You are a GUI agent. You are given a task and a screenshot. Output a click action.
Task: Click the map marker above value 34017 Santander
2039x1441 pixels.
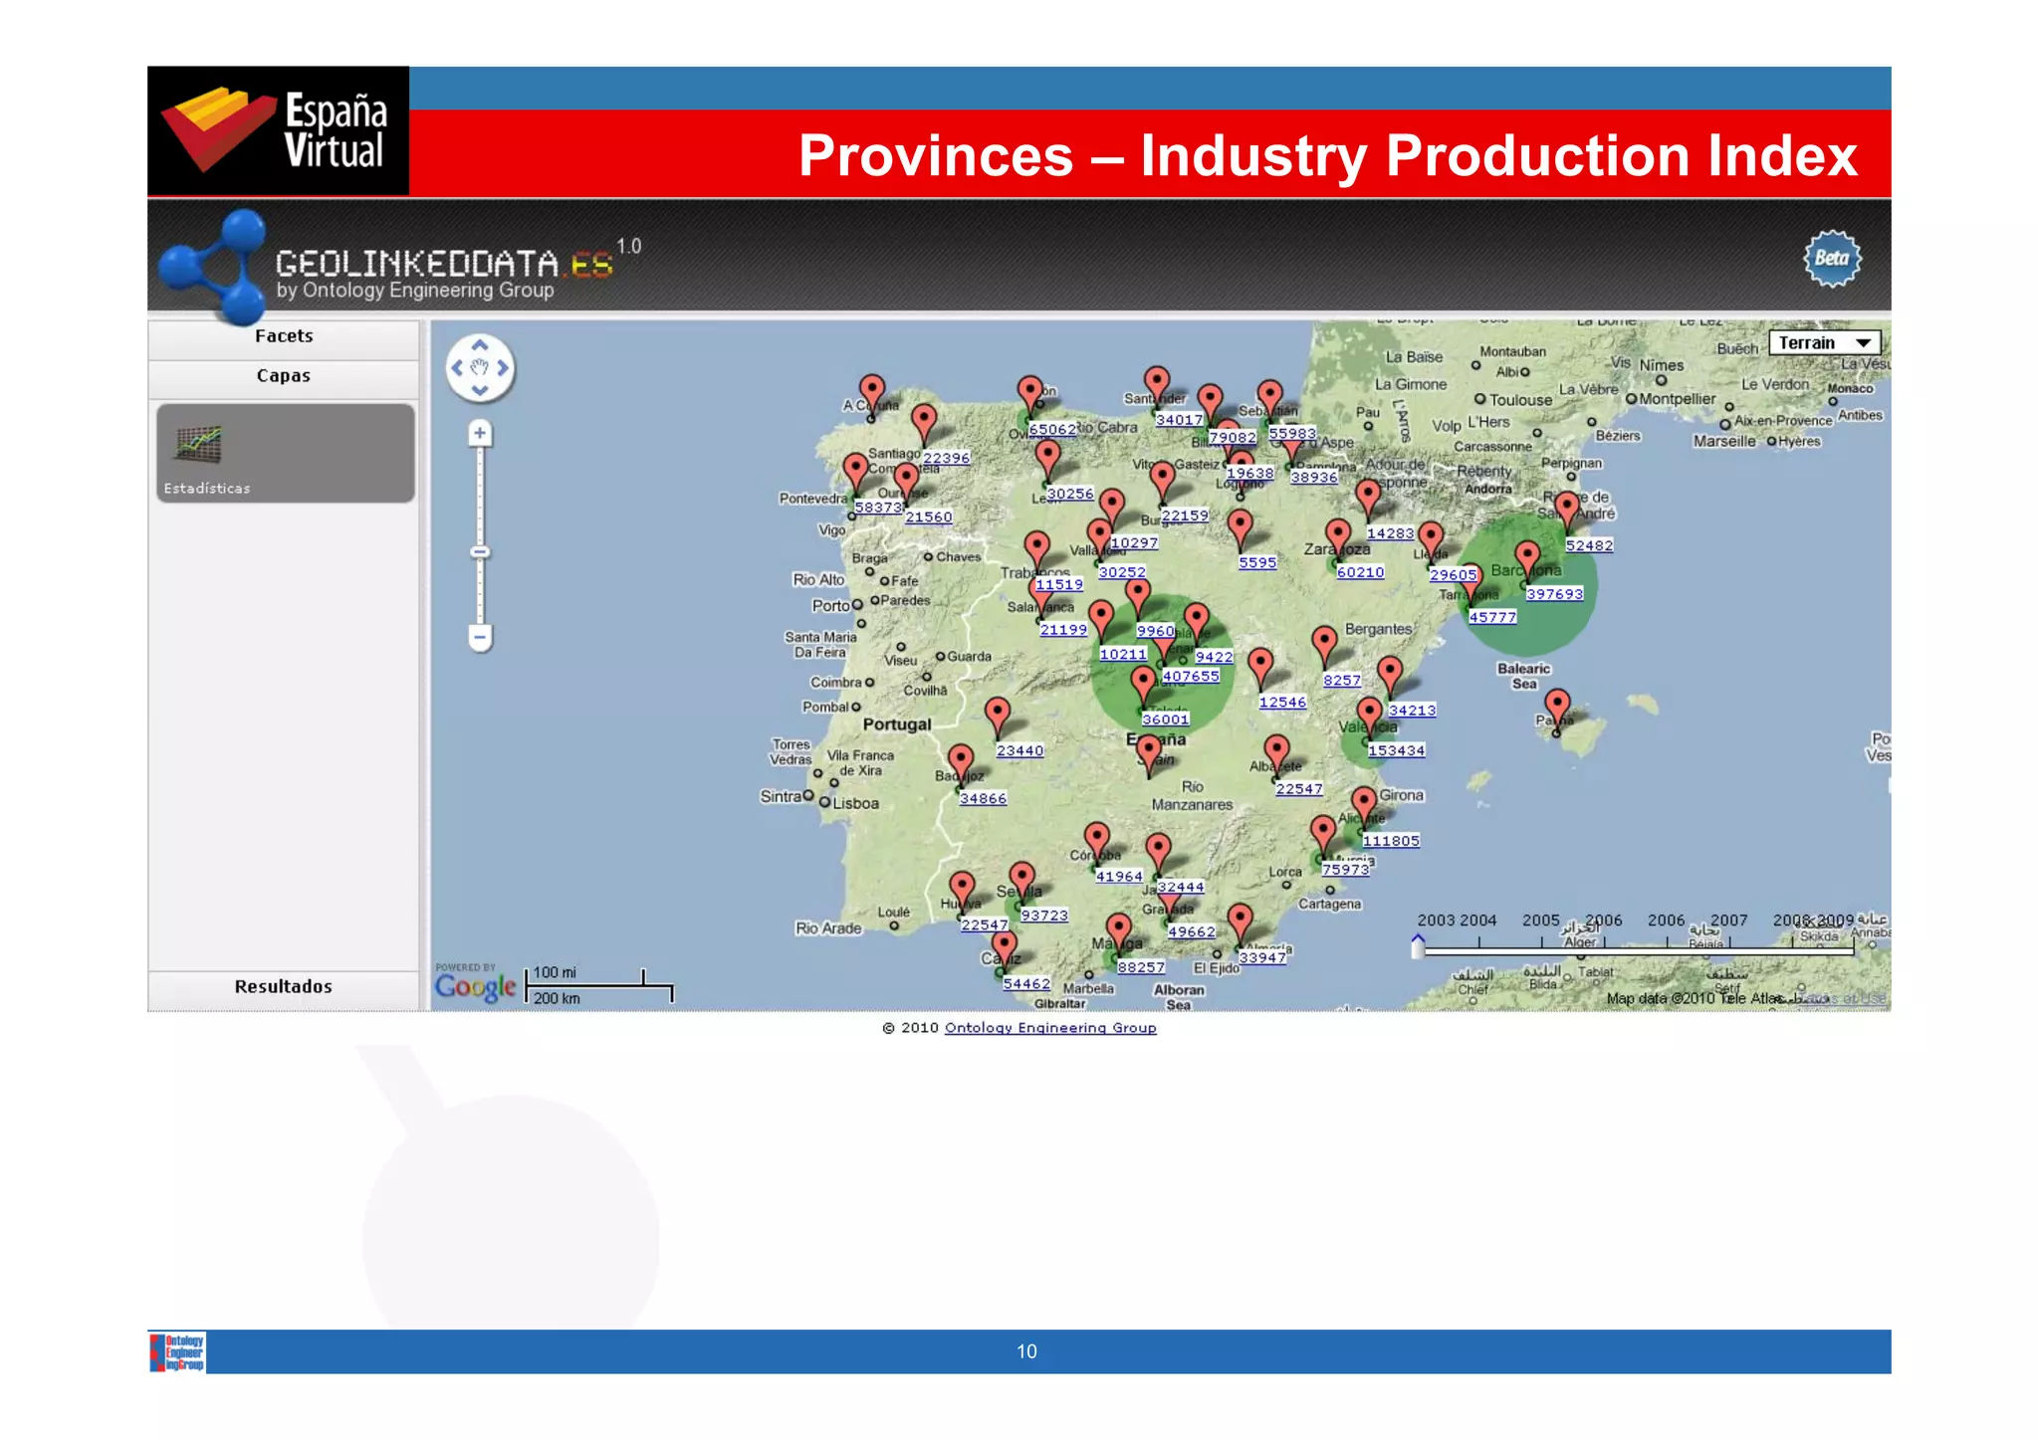click(x=1156, y=387)
